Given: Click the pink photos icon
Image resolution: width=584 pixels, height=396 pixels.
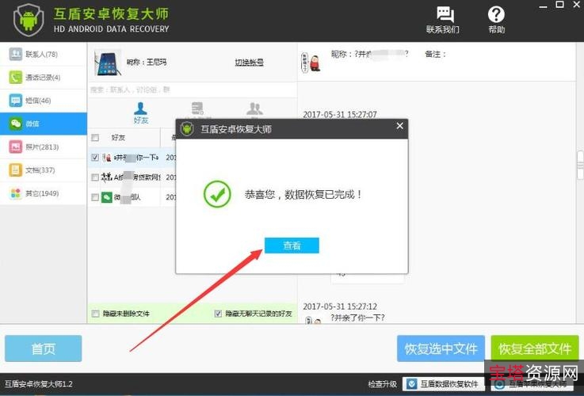Looking at the screenshot, I should (16, 147).
